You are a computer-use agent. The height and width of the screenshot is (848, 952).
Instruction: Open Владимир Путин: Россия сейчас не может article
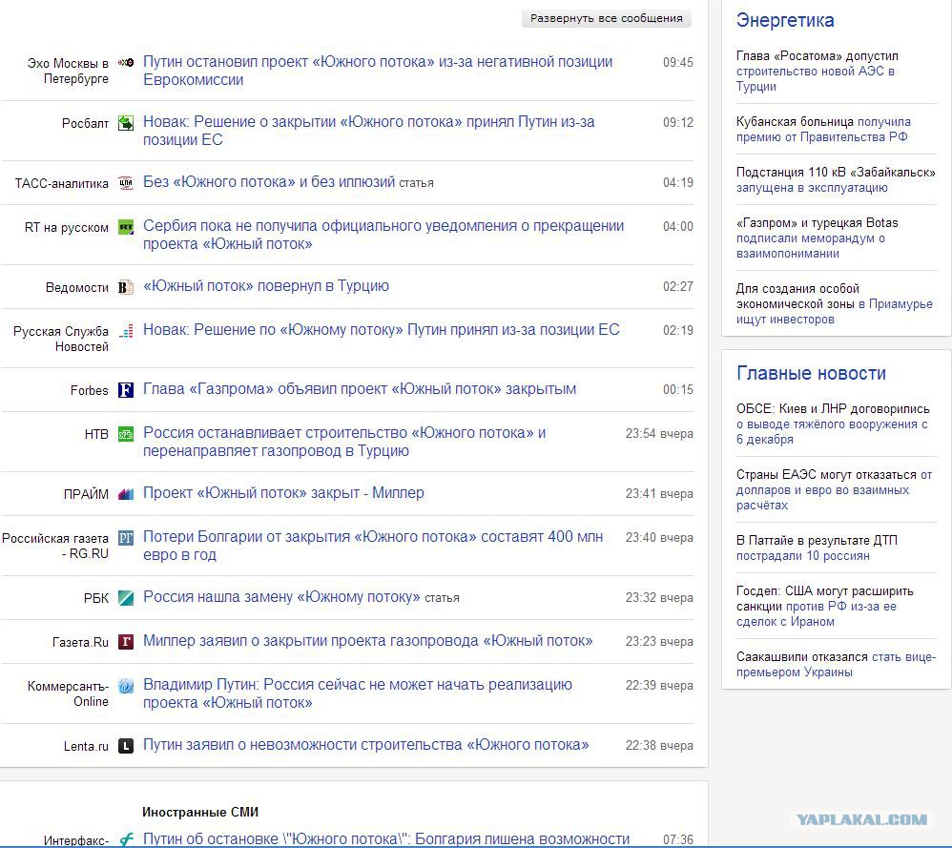point(358,693)
